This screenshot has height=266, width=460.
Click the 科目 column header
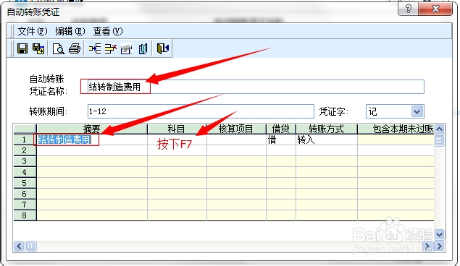pos(177,129)
